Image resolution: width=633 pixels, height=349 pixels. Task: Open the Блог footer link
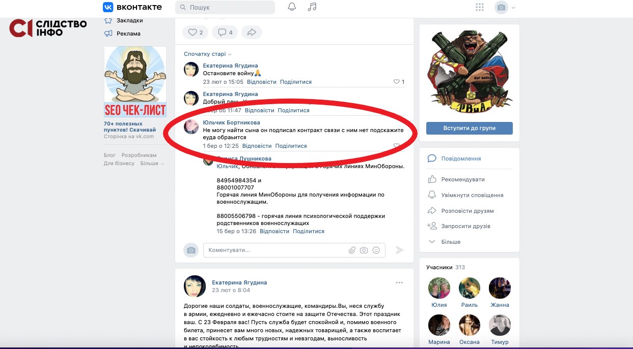pos(109,155)
